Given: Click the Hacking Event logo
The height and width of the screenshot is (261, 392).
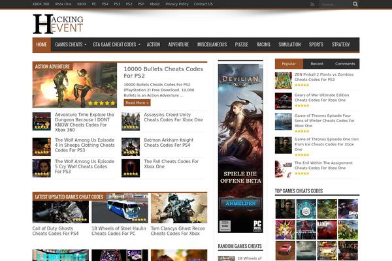Looking at the screenshot, I should [x=58, y=24].
